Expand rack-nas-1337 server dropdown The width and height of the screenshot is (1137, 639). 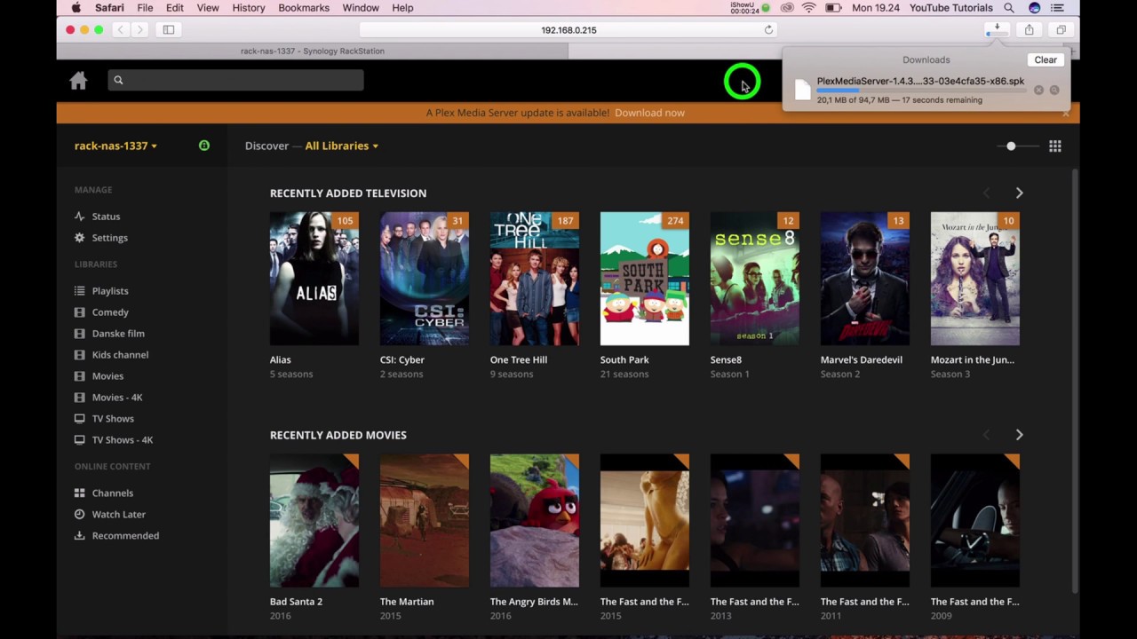point(115,146)
